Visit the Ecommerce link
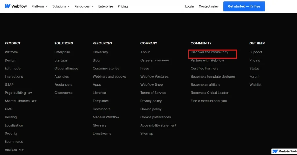Image resolution: width=297 pixels, height=155 pixels. click(14, 142)
